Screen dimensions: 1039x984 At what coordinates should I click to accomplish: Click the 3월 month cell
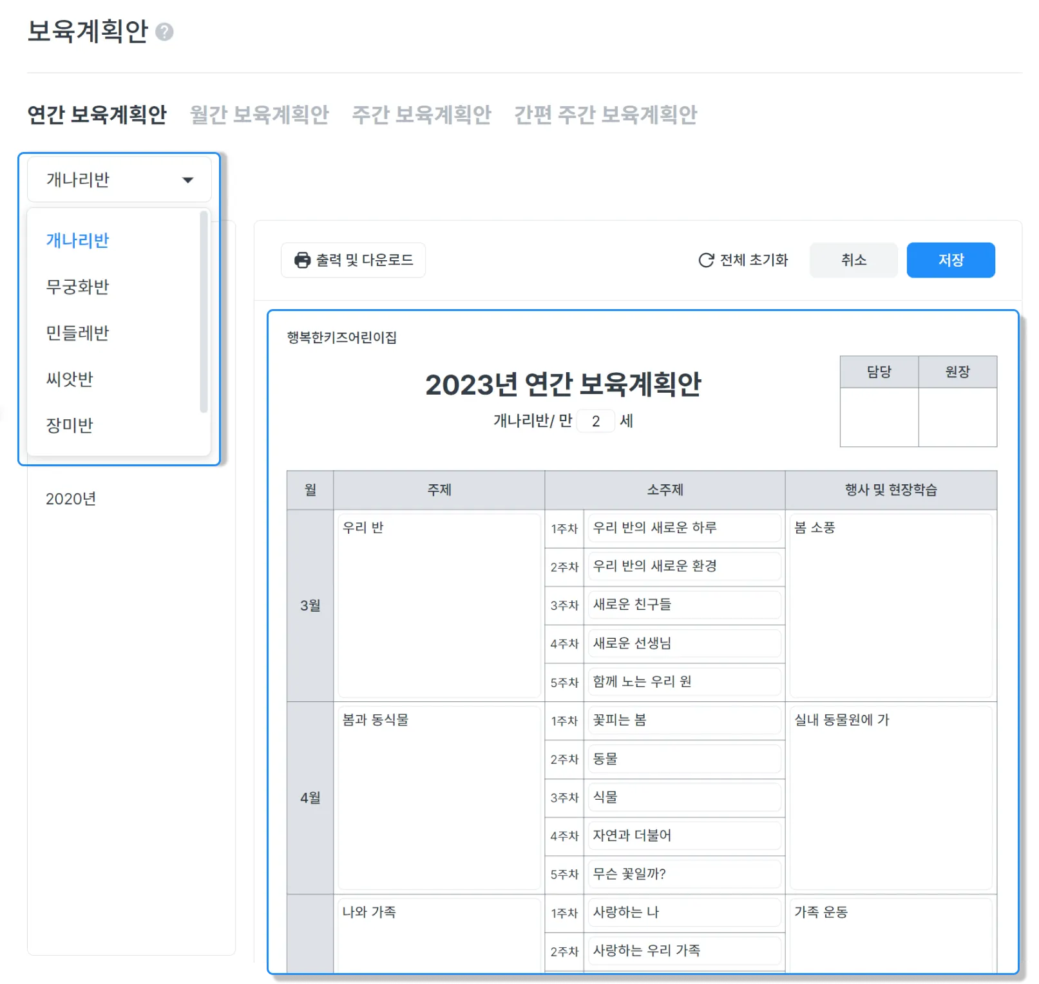(310, 605)
